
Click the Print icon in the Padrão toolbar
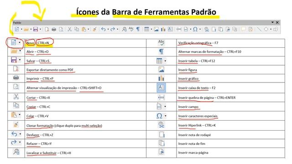[x=54, y=29]
